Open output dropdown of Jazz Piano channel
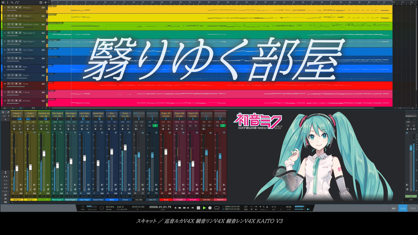 84,116
